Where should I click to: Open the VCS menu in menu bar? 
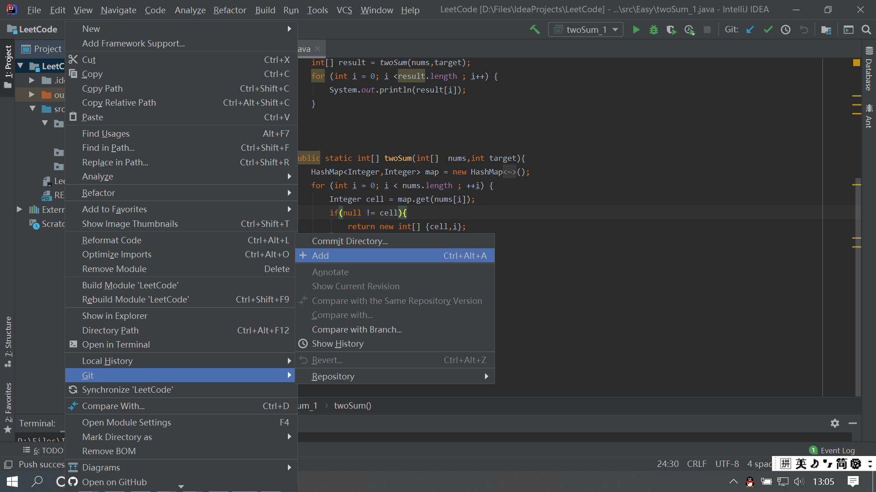pyautogui.click(x=344, y=10)
